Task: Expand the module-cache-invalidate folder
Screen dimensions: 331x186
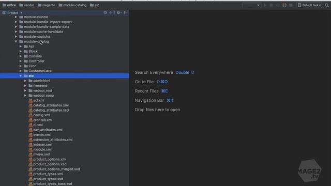Action: click(x=16, y=32)
